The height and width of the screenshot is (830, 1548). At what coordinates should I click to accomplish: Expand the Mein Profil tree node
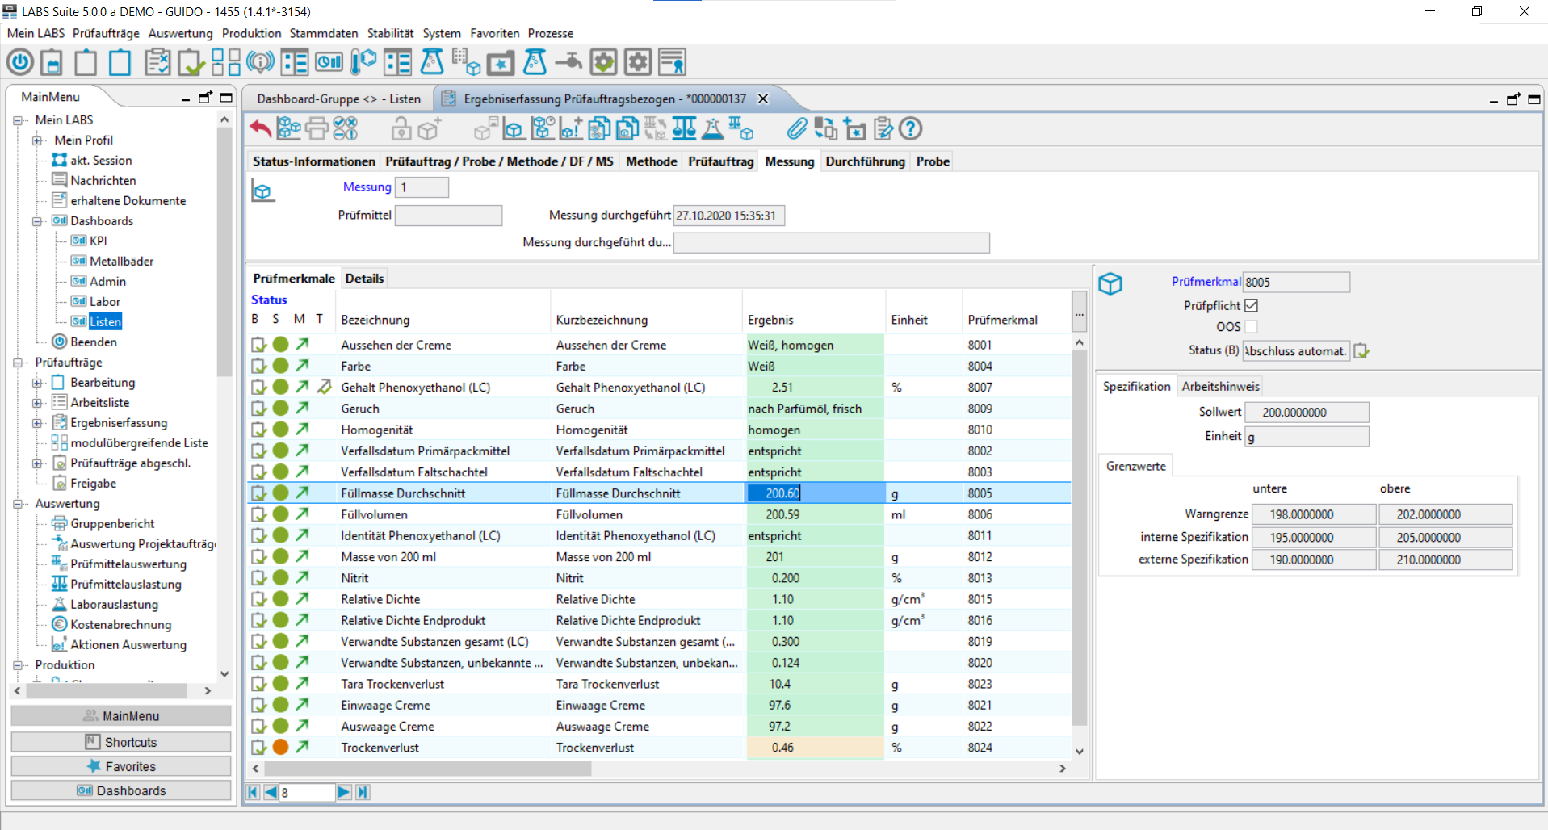37,140
